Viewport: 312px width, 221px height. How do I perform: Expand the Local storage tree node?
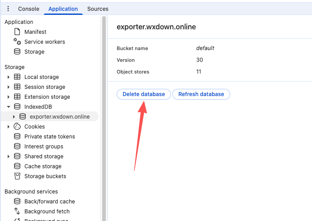(9, 77)
